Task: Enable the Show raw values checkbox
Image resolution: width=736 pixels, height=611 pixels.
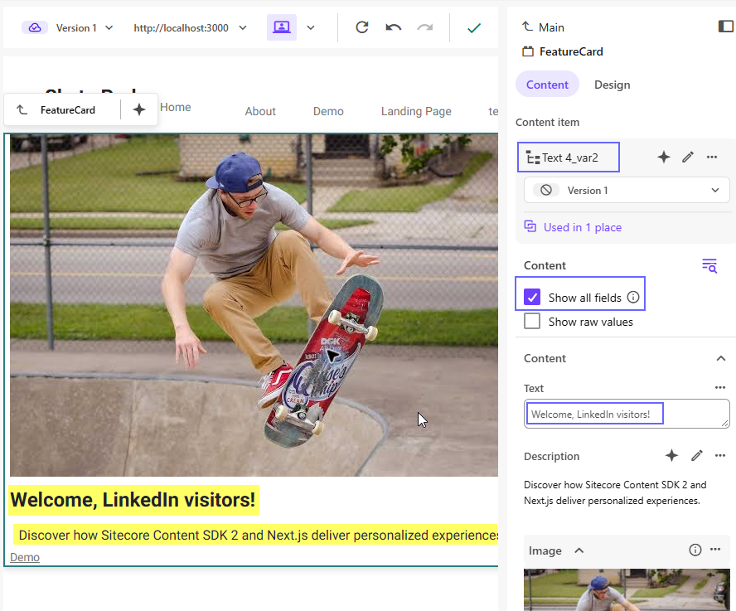Action: [532, 321]
